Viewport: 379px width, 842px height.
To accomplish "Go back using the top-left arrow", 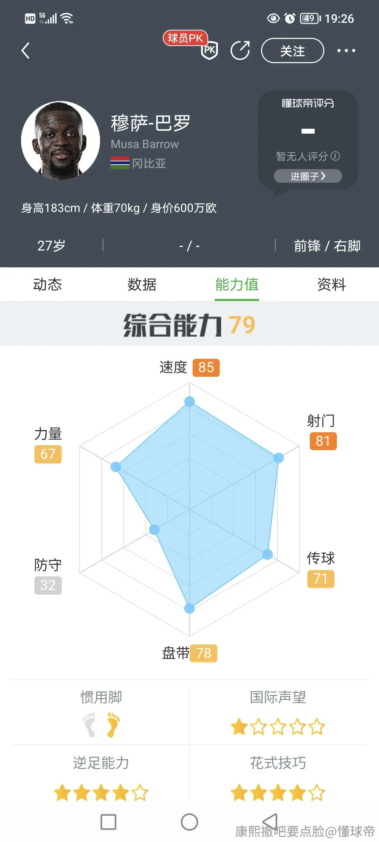I will (x=25, y=51).
